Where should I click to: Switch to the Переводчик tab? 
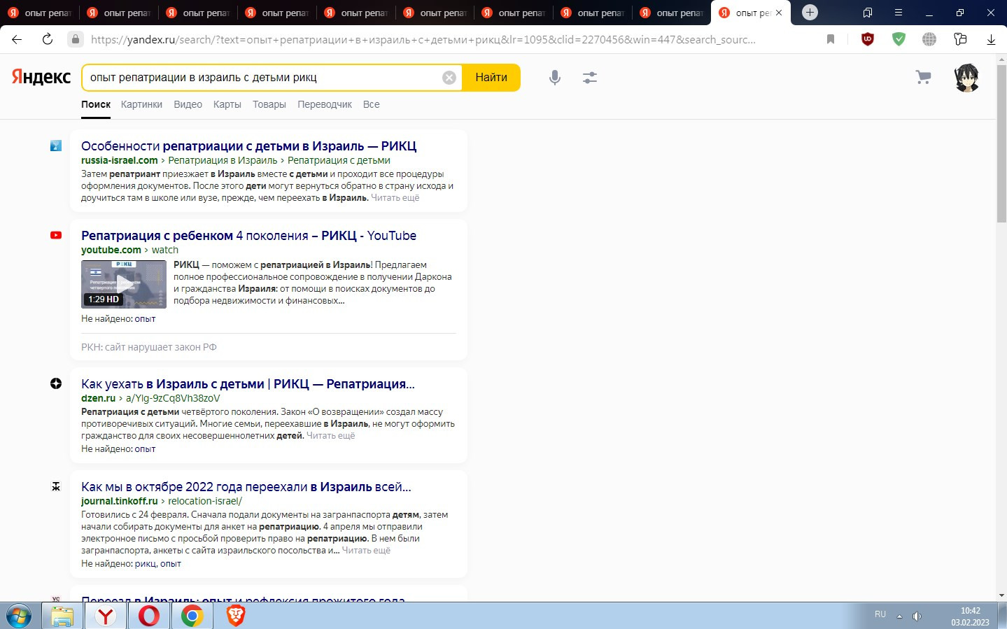(x=325, y=104)
